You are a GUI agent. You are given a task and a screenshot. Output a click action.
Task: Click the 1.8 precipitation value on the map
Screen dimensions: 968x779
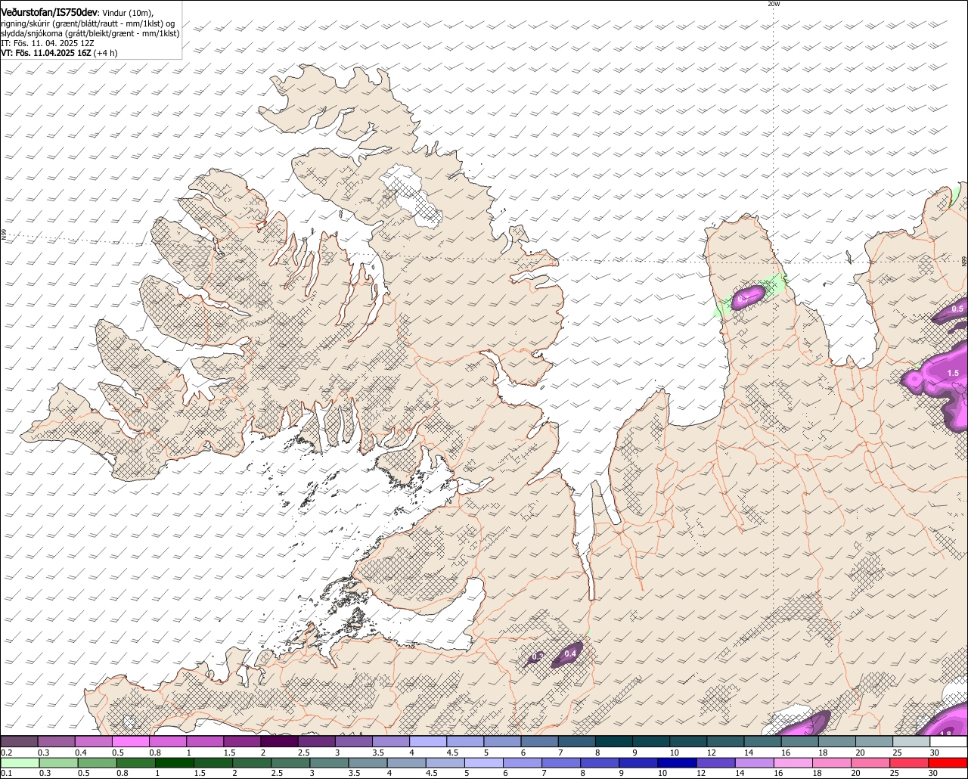945,734
